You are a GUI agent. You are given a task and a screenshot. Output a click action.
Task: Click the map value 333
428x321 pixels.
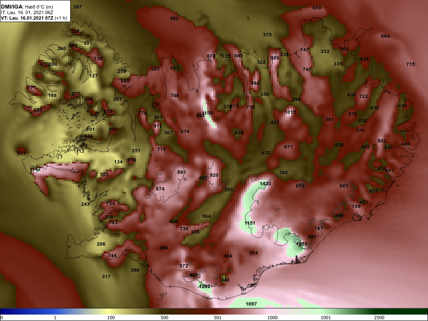pos(325,51)
